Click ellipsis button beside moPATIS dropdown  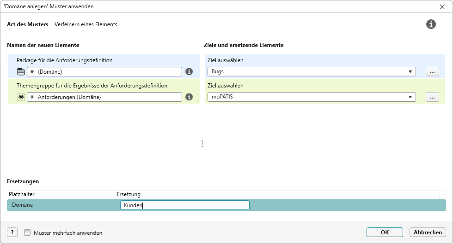point(432,97)
